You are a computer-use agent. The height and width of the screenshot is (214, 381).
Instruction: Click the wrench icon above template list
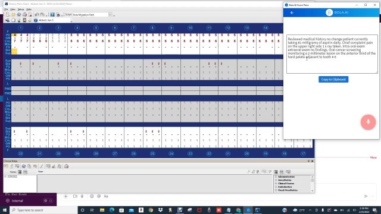pyautogui.click(x=249, y=172)
